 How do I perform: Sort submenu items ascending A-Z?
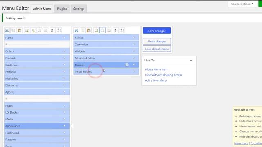pos(115,30)
